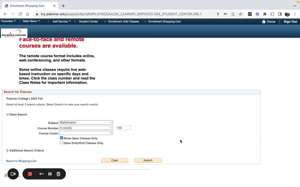Select the Enrollment Shopping Cart tab

click(x=30, y=6)
